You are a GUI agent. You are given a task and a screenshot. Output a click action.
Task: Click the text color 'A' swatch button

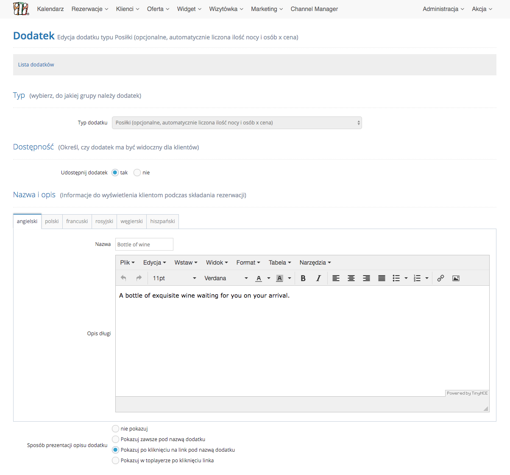pos(259,278)
